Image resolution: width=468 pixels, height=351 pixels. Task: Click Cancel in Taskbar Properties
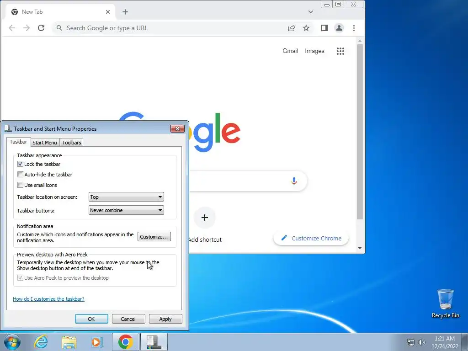(x=128, y=319)
